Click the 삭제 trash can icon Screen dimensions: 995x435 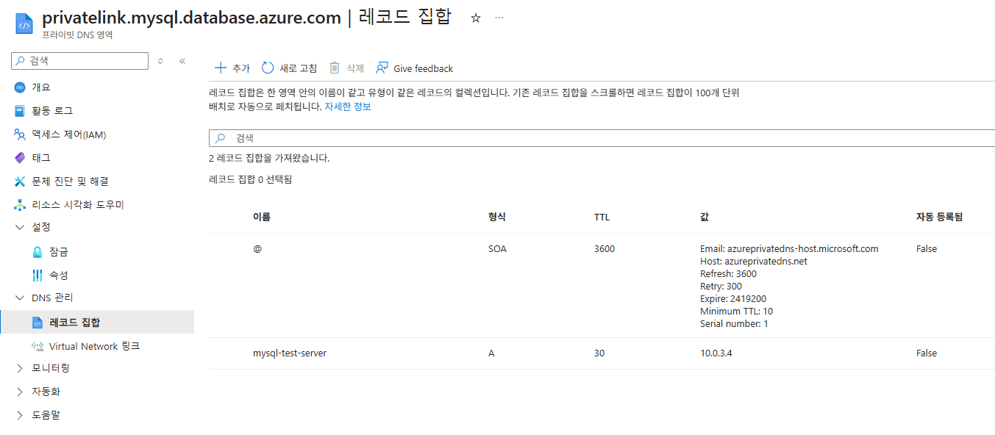pyautogui.click(x=335, y=68)
